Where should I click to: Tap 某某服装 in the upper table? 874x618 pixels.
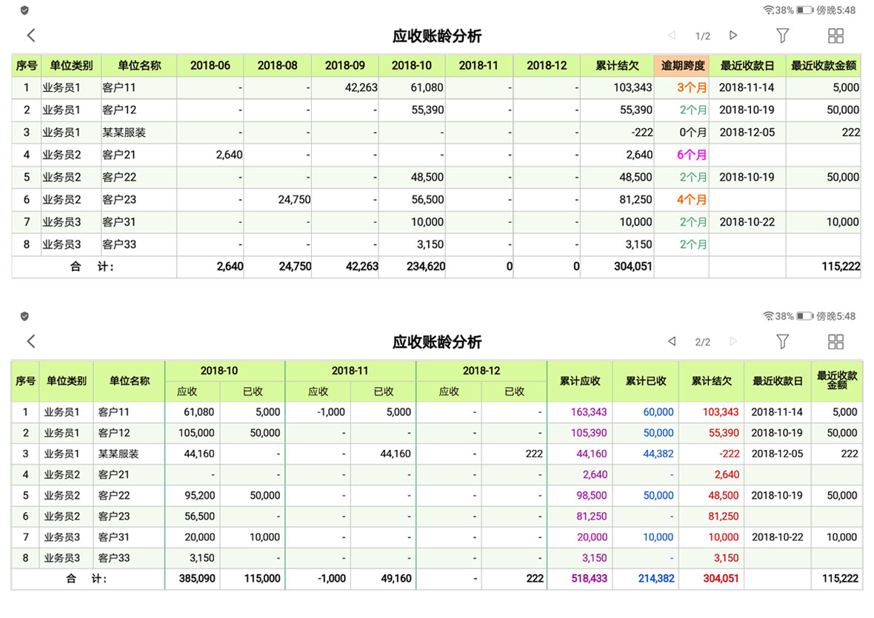point(124,132)
